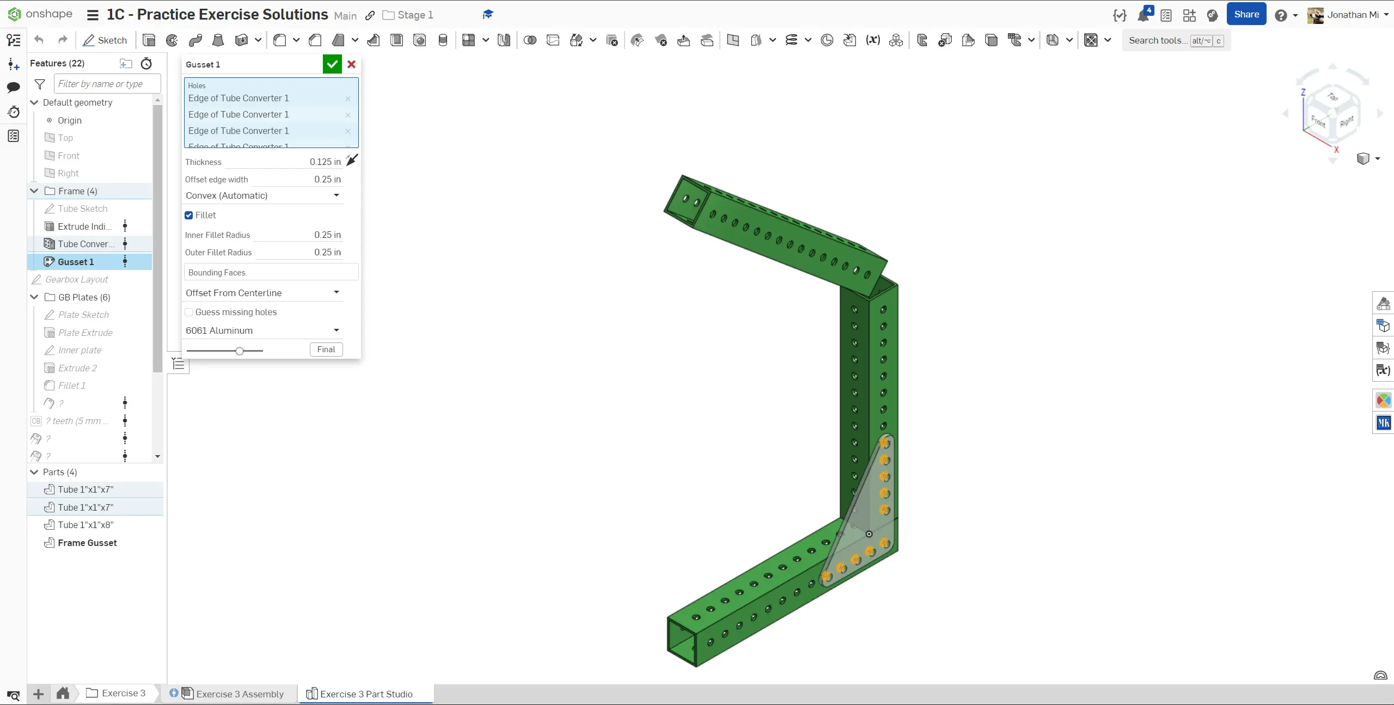
Task: Click the Share button
Action: (1246, 15)
